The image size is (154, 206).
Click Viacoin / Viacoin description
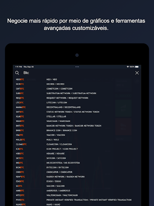pyautogui.click(x=56, y=135)
